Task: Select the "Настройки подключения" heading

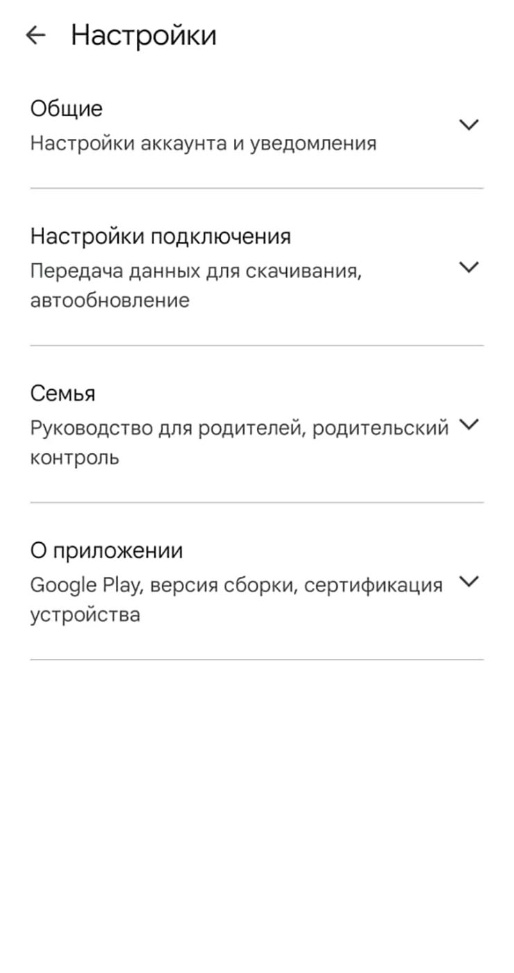Action: (160, 236)
